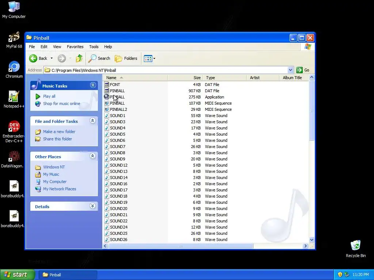
Task: Expand the Details panel
Action: coord(93,206)
